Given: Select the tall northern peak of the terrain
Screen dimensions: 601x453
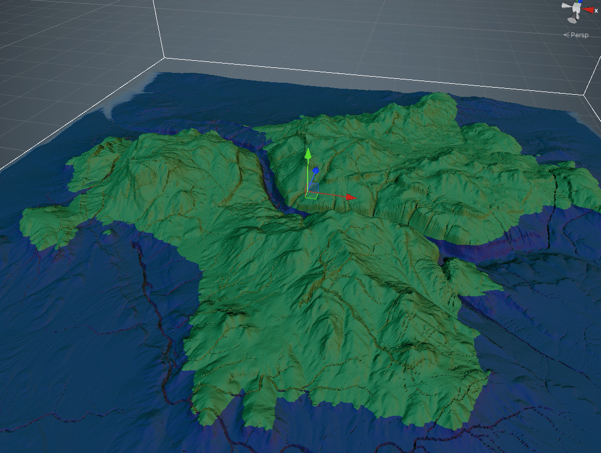Looking at the screenshot, I should [440, 101].
